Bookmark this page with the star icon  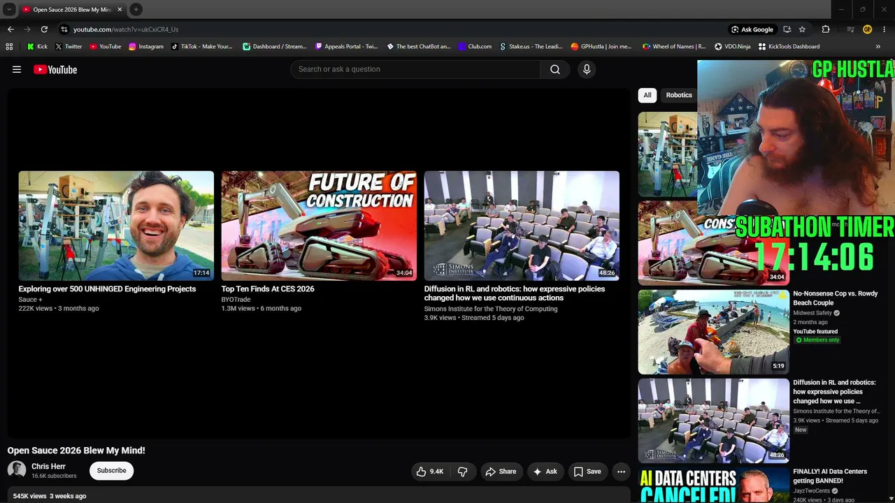point(802,29)
